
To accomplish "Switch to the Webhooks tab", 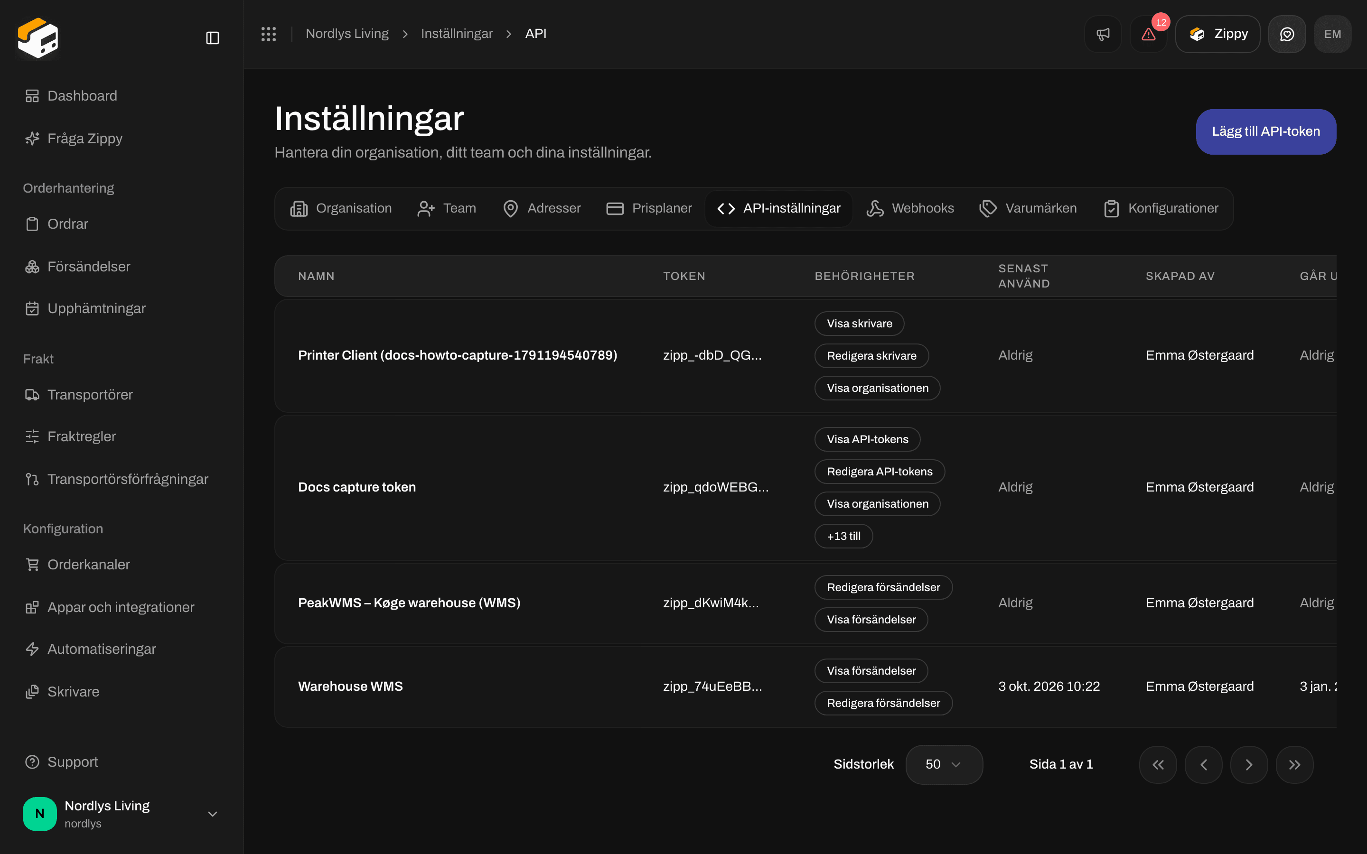I will pyautogui.click(x=909, y=208).
